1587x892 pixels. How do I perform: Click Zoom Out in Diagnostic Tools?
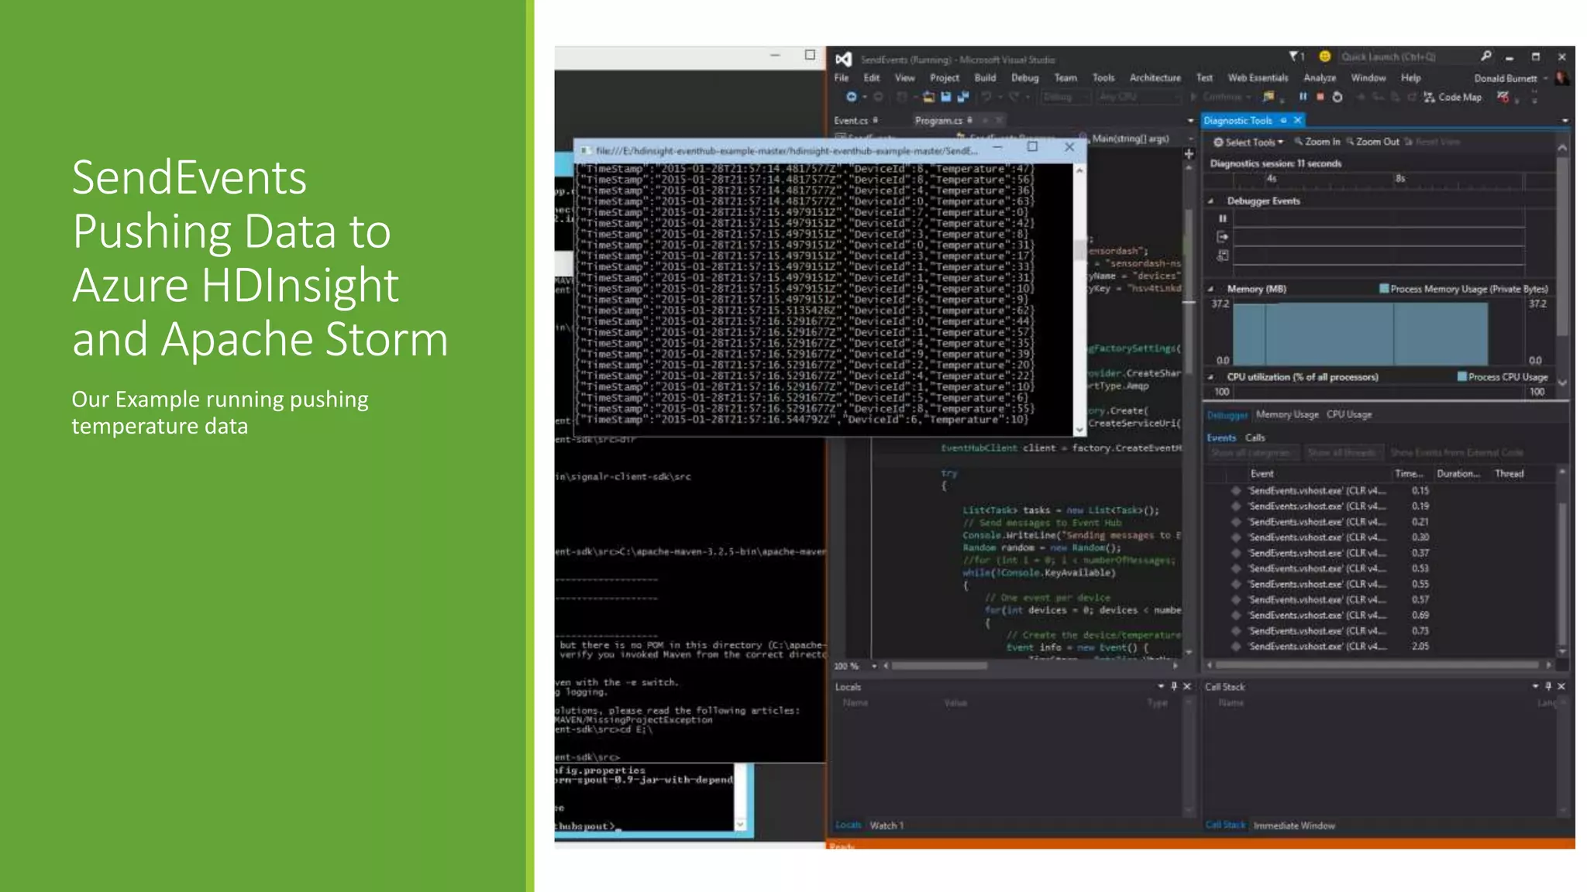(x=1372, y=142)
